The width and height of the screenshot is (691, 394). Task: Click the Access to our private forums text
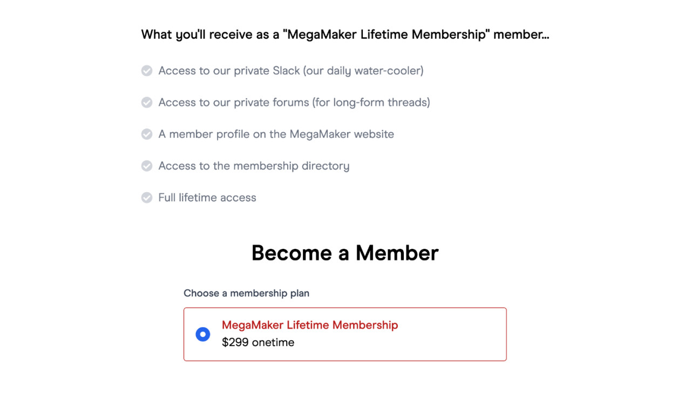tap(229, 102)
